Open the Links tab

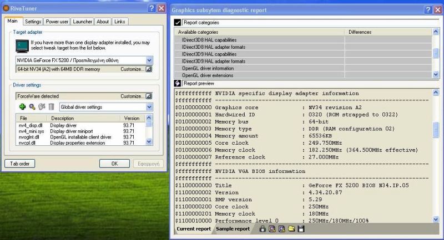[x=120, y=22]
